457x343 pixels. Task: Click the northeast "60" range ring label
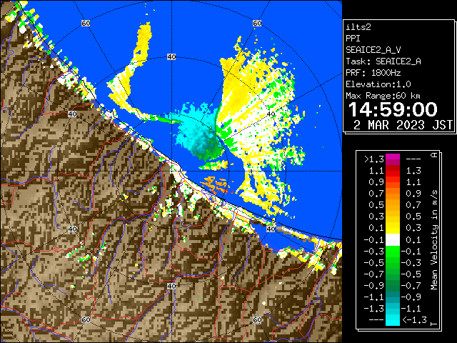point(257,23)
